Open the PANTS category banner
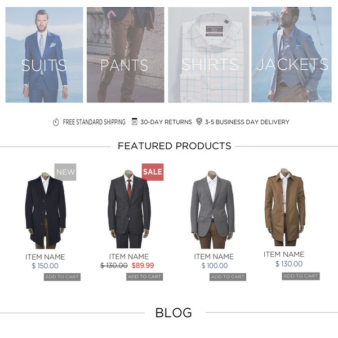This screenshot has height=338, width=338. 126,55
